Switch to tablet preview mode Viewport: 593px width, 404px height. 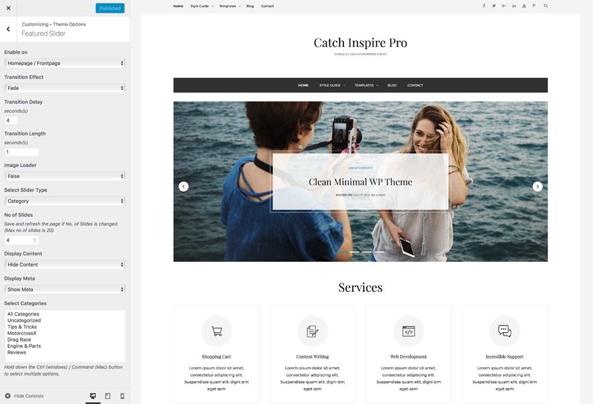point(107,396)
